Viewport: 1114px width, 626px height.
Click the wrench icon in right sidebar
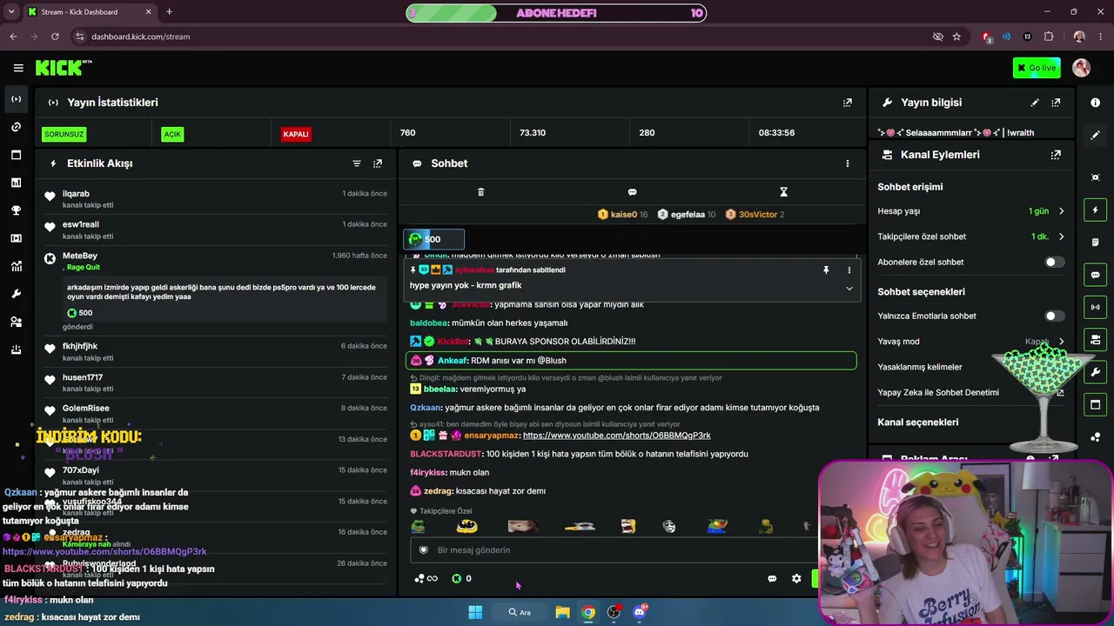(1095, 372)
